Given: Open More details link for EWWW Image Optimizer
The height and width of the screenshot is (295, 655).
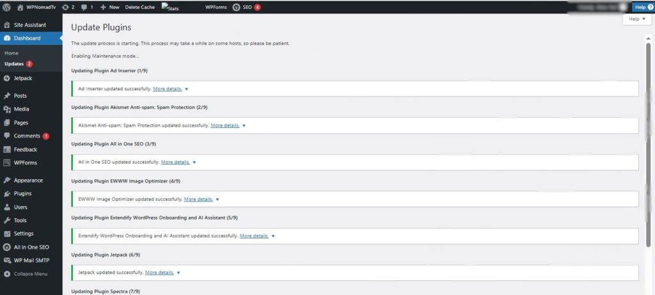Looking at the screenshot, I should (x=199, y=199).
